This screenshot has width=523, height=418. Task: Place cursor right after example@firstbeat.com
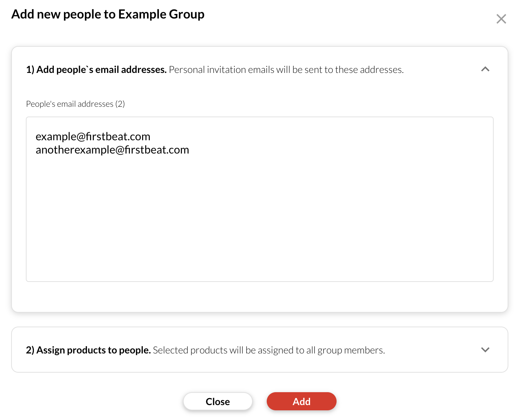pyautogui.click(x=151, y=136)
